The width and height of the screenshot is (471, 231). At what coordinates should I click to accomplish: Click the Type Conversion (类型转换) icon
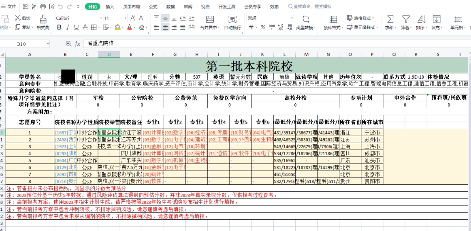[306, 19]
